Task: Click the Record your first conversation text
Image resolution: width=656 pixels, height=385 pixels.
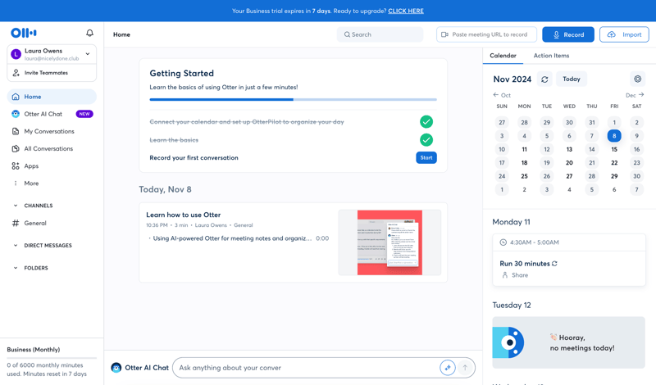Action: [194, 157]
